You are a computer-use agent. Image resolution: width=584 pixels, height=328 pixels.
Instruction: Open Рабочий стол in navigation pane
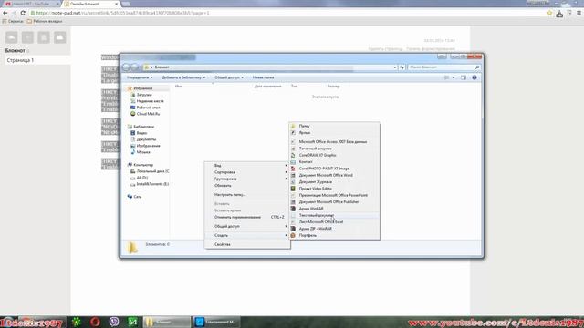pyautogui.click(x=148, y=108)
